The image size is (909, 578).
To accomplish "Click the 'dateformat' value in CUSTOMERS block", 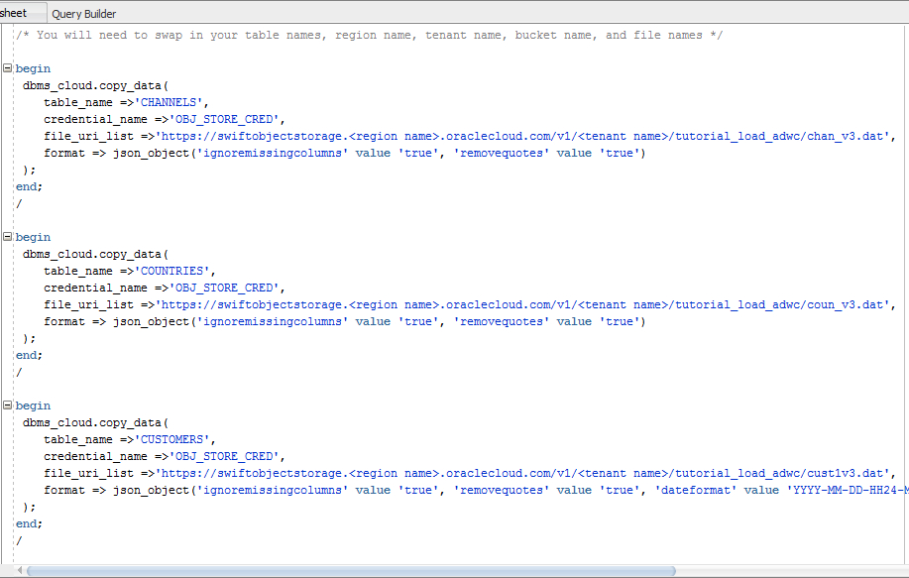I will point(696,491).
